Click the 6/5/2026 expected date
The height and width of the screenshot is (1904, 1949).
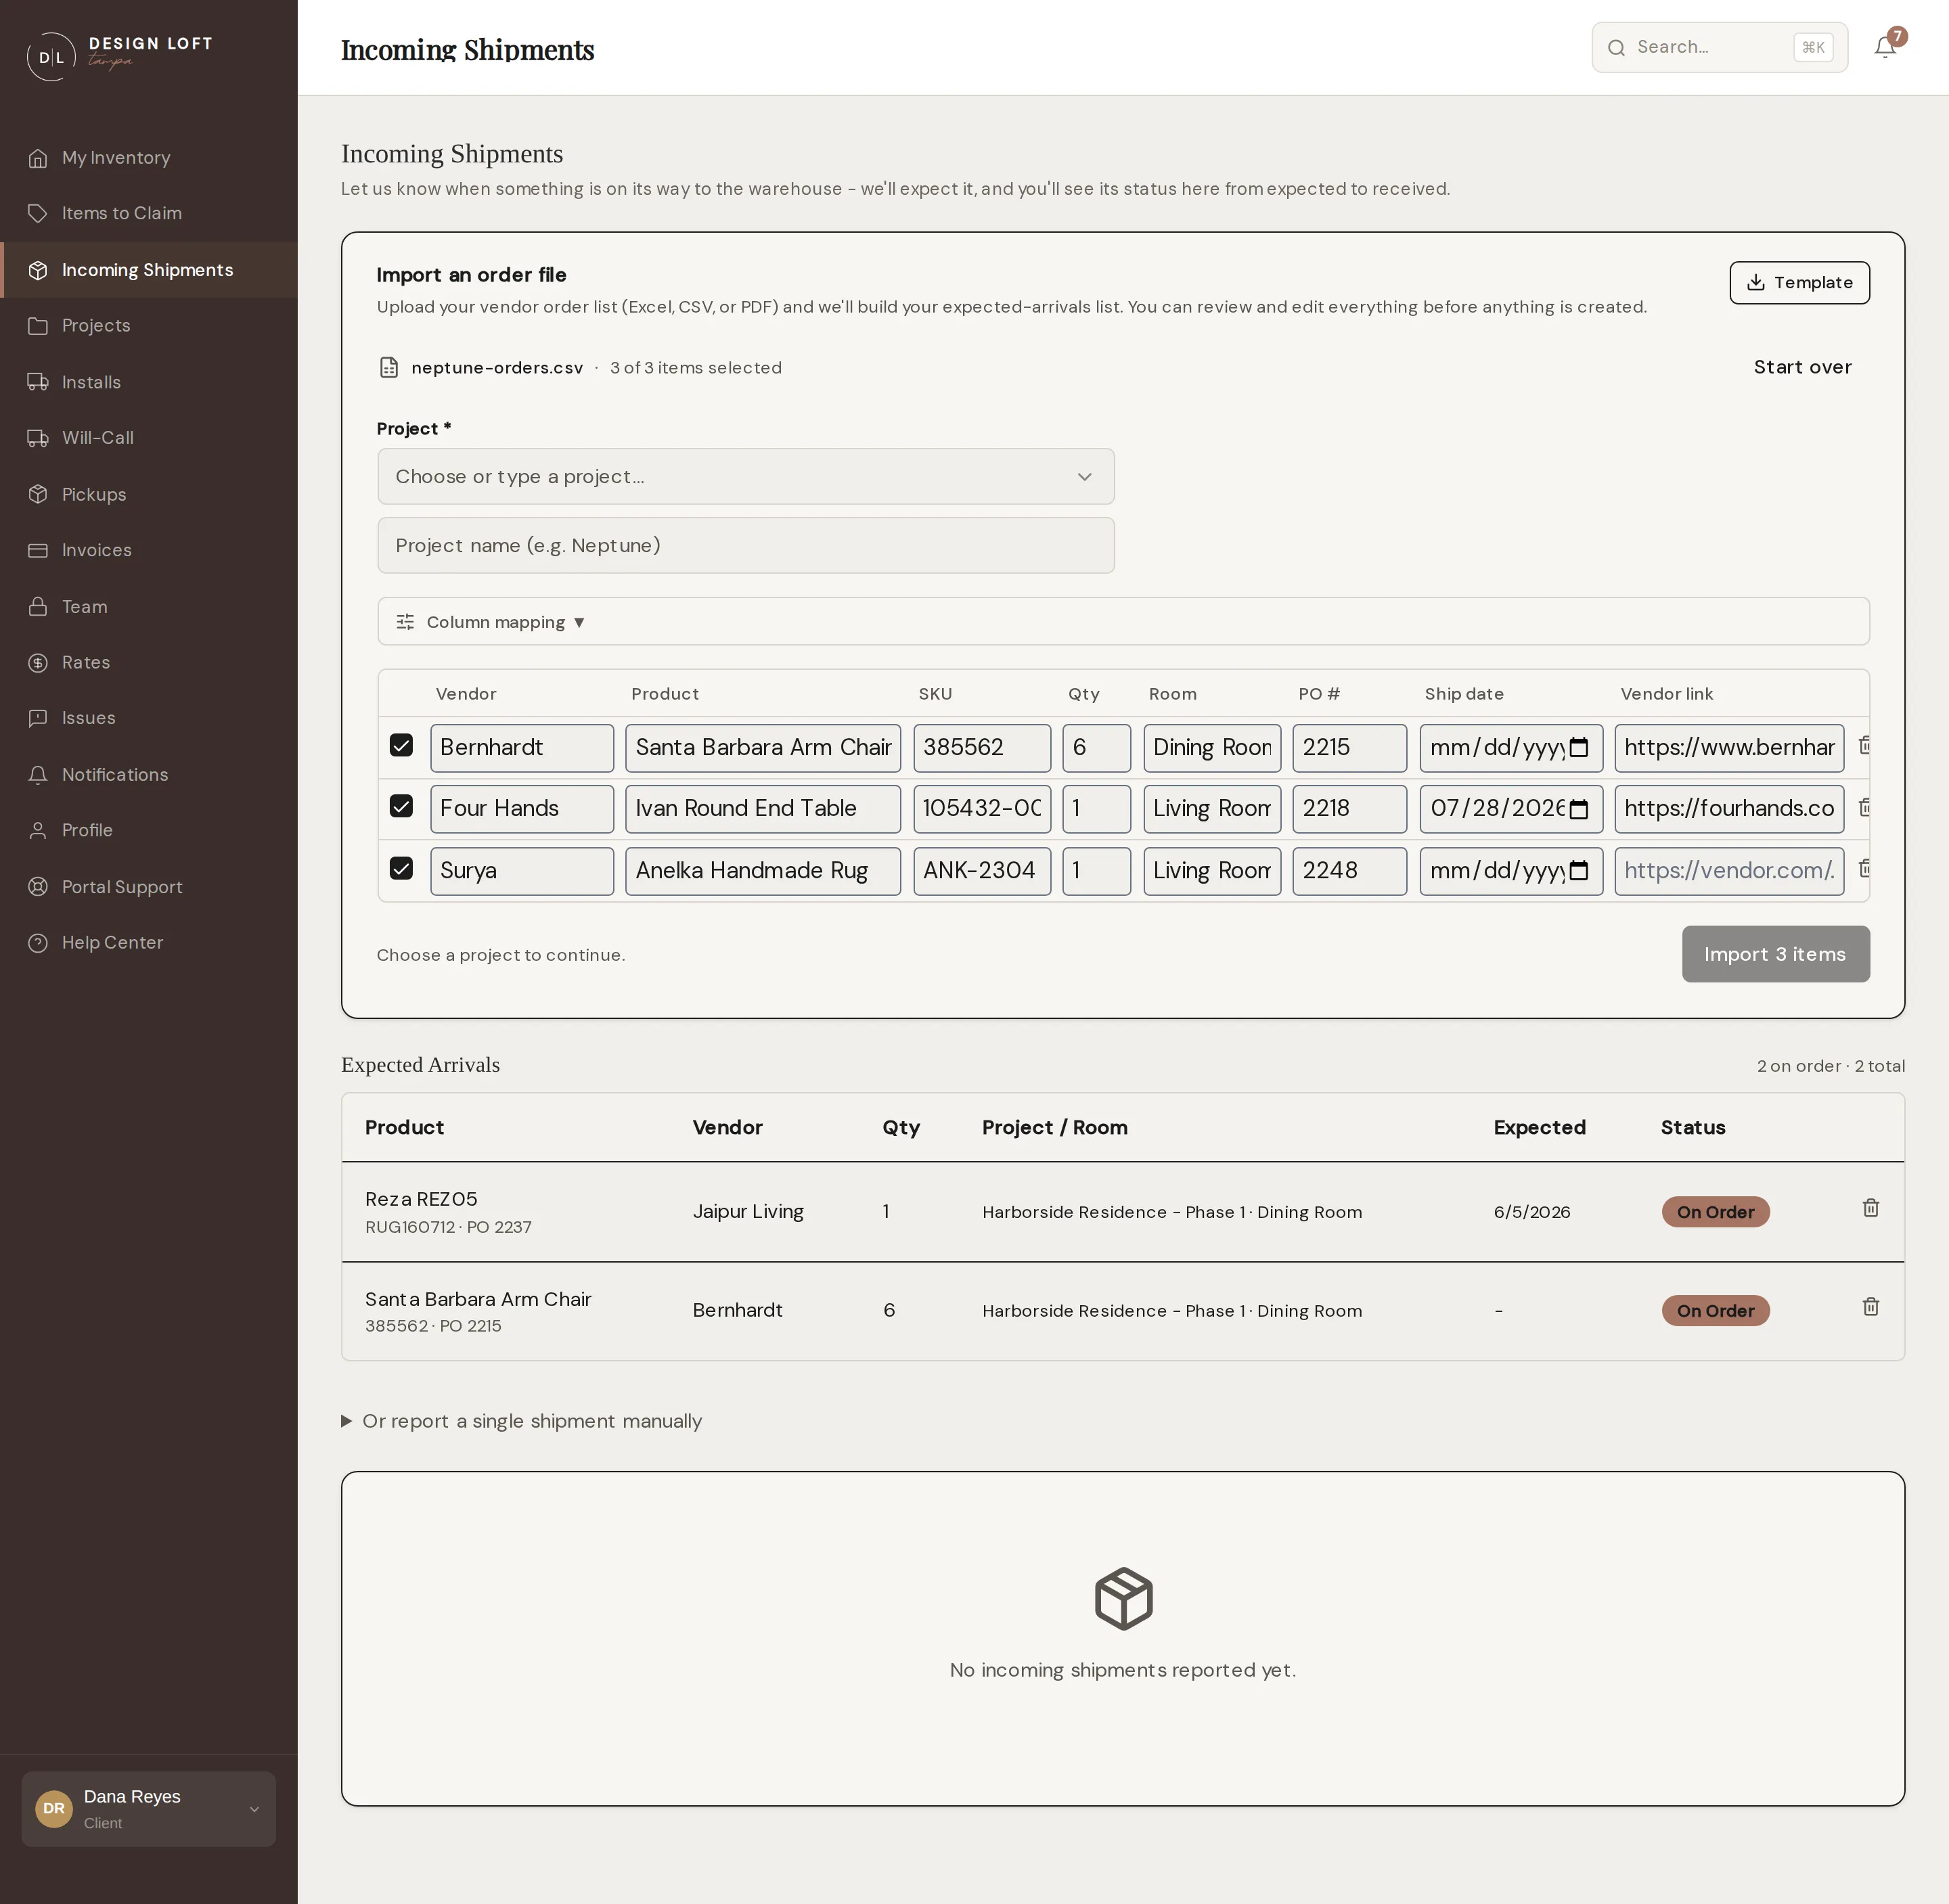tap(1532, 1212)
